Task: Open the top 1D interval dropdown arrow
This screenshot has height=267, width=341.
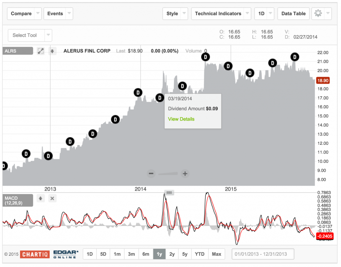Action: (270, 14)
